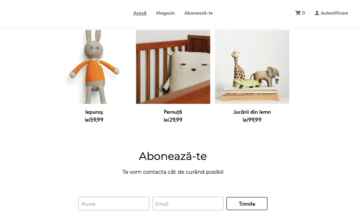360x216 pixels.
Task: Focus the Email input field
Action: pos(188,204)
